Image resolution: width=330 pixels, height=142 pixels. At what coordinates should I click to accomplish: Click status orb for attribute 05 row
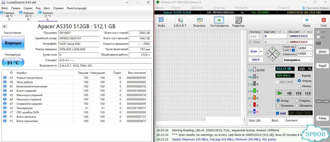tap(5, 78)
